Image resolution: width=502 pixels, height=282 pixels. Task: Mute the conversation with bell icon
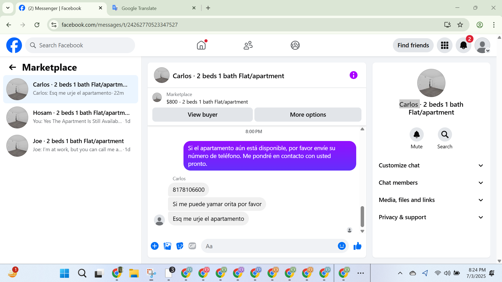(x=416, y=134)
